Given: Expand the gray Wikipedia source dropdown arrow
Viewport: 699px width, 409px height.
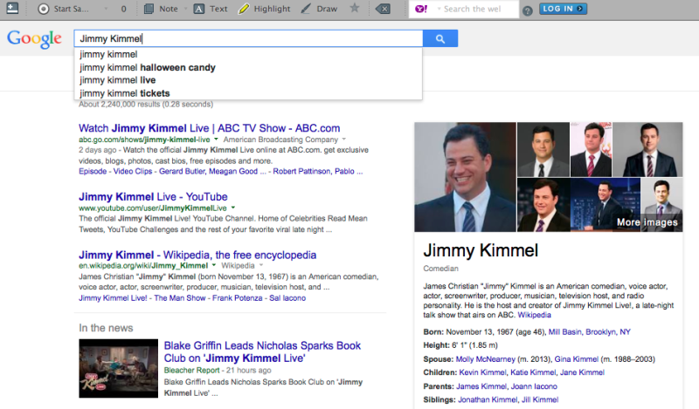Looking at the screenshot, I should [261, 265].
